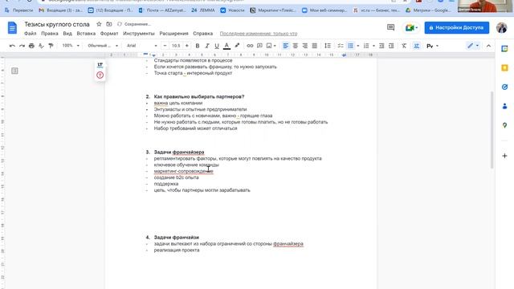This screenshot has height=289, width=514.
Task: Open the Вставка menu
Action: (x=86, y=34)
